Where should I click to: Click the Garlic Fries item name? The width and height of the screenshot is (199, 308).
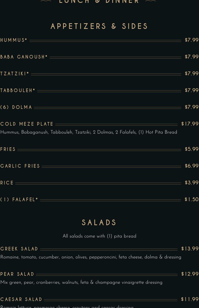click(x=20, y=166)
